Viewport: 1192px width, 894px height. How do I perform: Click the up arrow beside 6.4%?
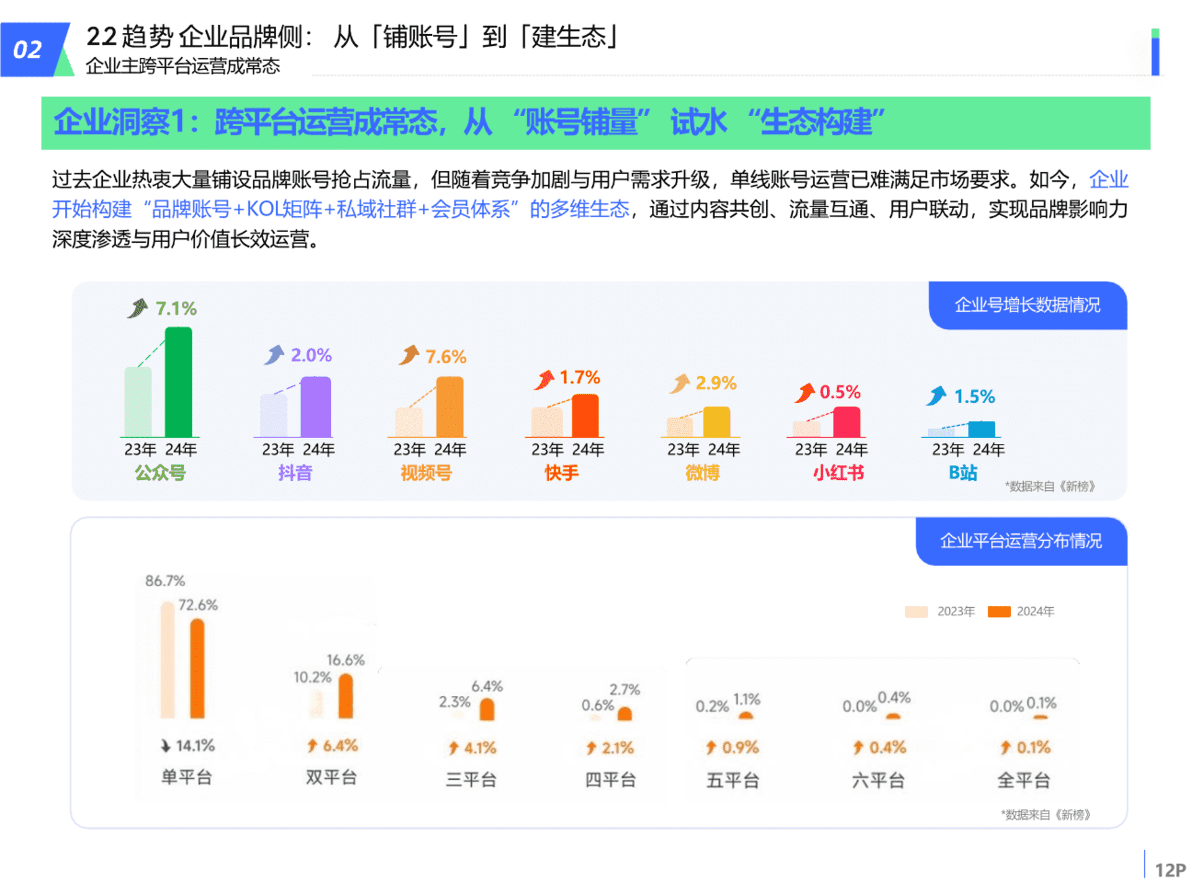[312, 745]
